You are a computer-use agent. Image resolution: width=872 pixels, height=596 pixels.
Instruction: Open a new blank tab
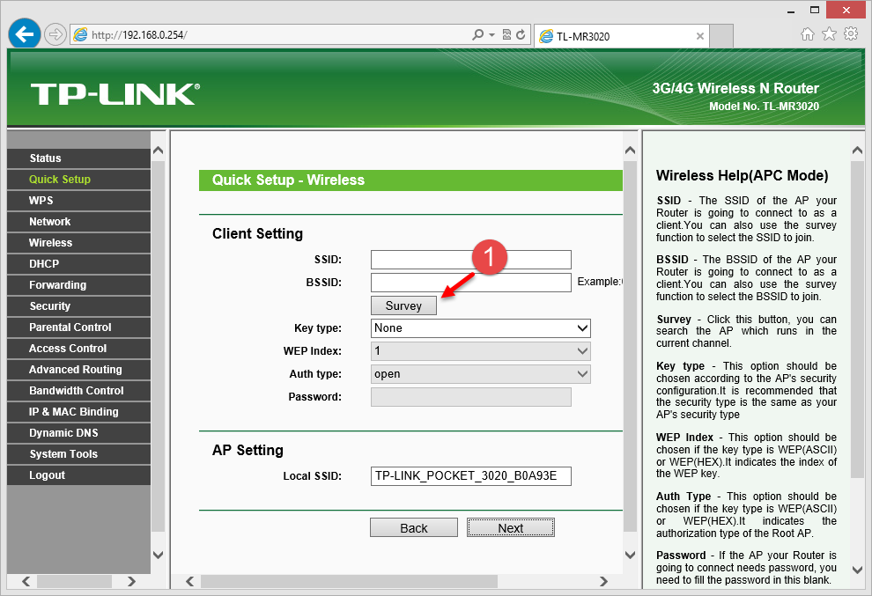tap(721, 36)
